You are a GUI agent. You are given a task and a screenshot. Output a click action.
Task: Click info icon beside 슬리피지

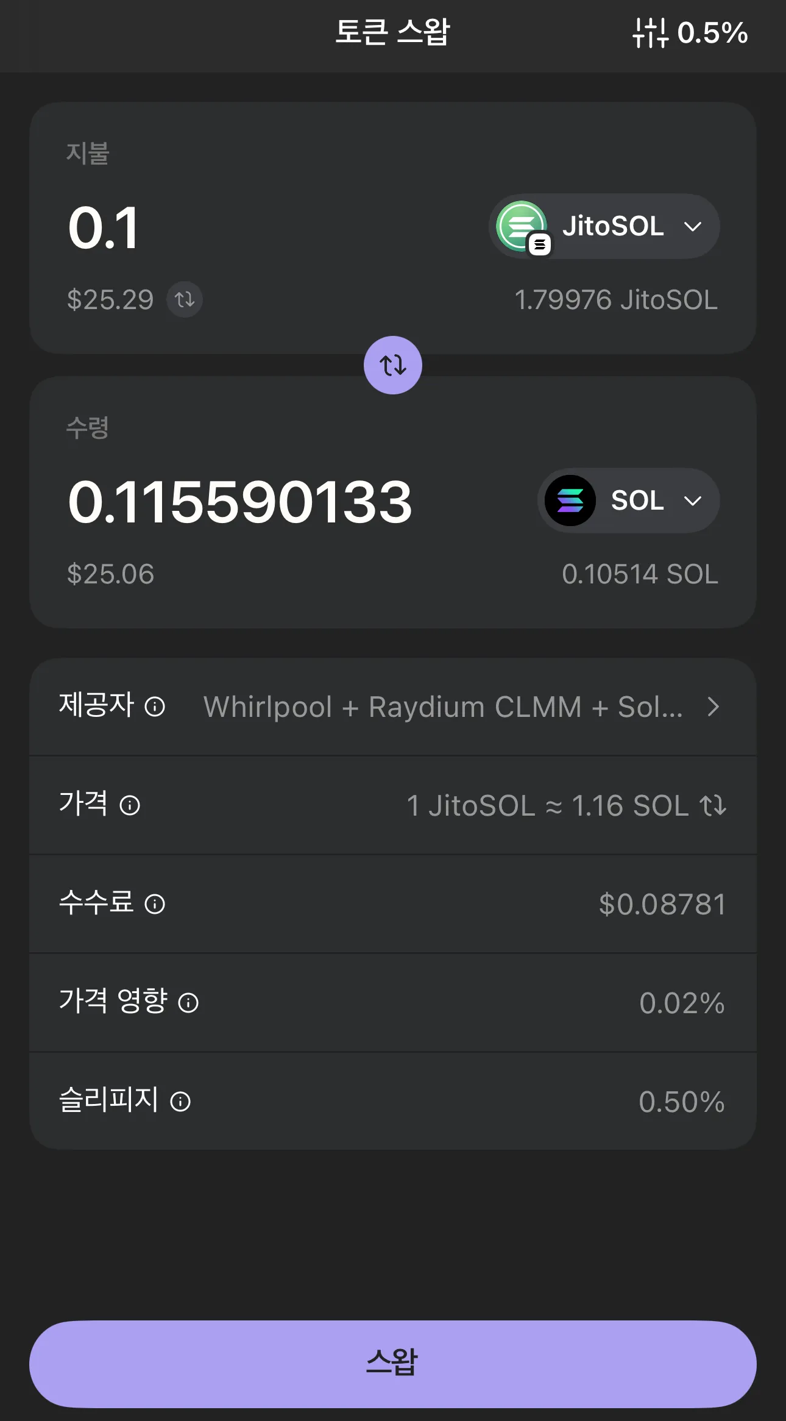coord(180,1102)
